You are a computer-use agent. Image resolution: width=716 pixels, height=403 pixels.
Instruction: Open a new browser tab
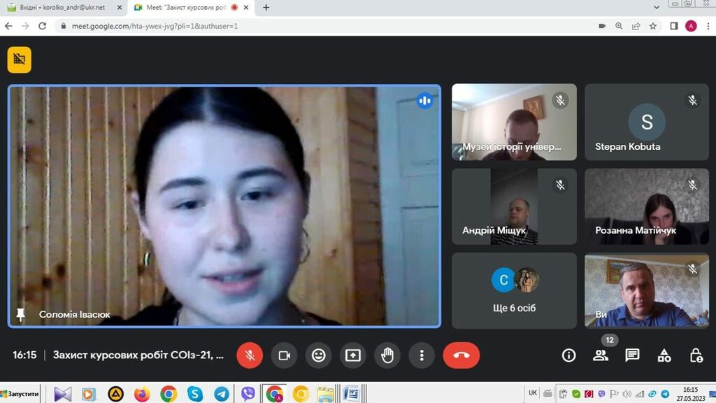coord(266,8)
